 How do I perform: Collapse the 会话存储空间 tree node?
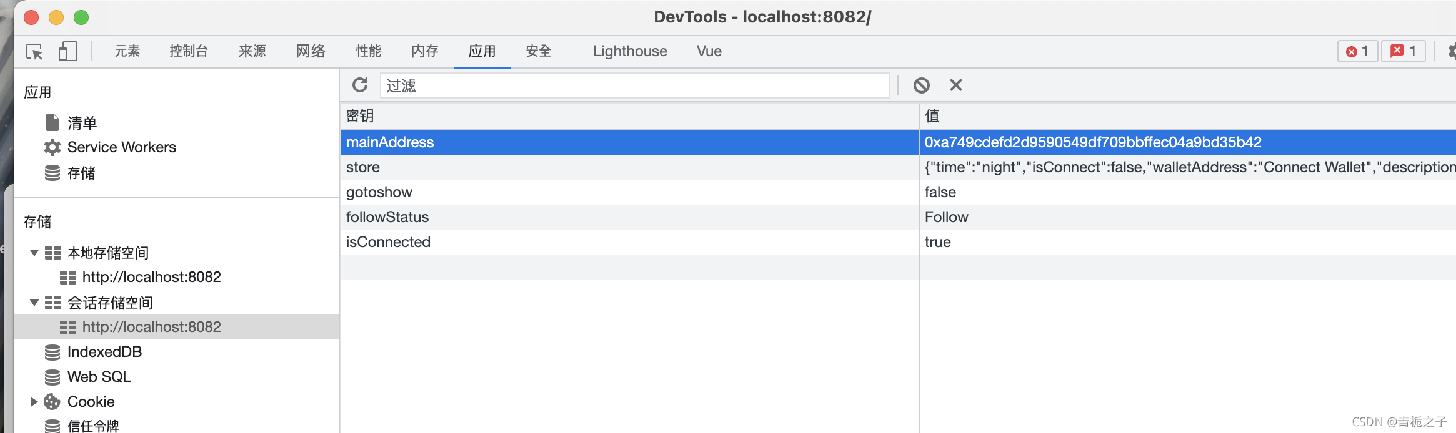[x=34, y=303]
